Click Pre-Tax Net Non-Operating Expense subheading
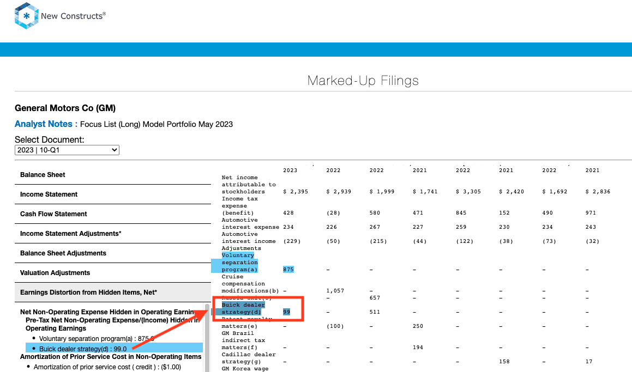632x372 pixels. click(113, 325)
